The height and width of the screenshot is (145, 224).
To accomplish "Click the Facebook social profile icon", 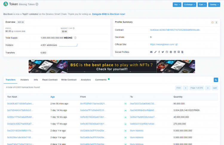I will pos(159,52).
